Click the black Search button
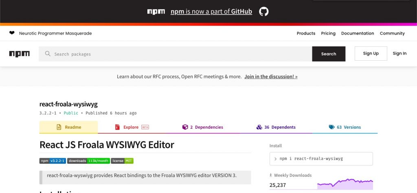 pyautogui.click(x=329, y=54)
